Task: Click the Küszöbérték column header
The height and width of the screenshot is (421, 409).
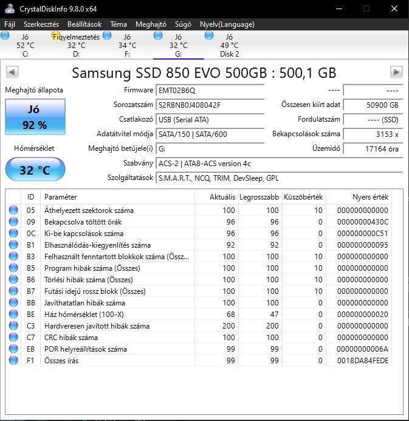Action: tap(304, 197)
